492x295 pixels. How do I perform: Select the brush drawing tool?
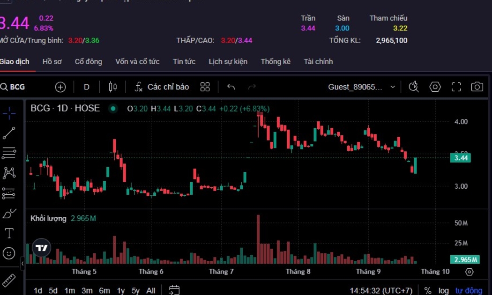click(x=9, y=214)
